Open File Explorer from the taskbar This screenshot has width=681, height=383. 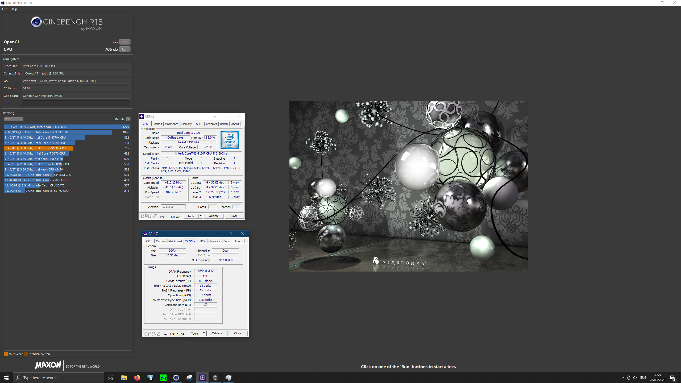(124, 378)
